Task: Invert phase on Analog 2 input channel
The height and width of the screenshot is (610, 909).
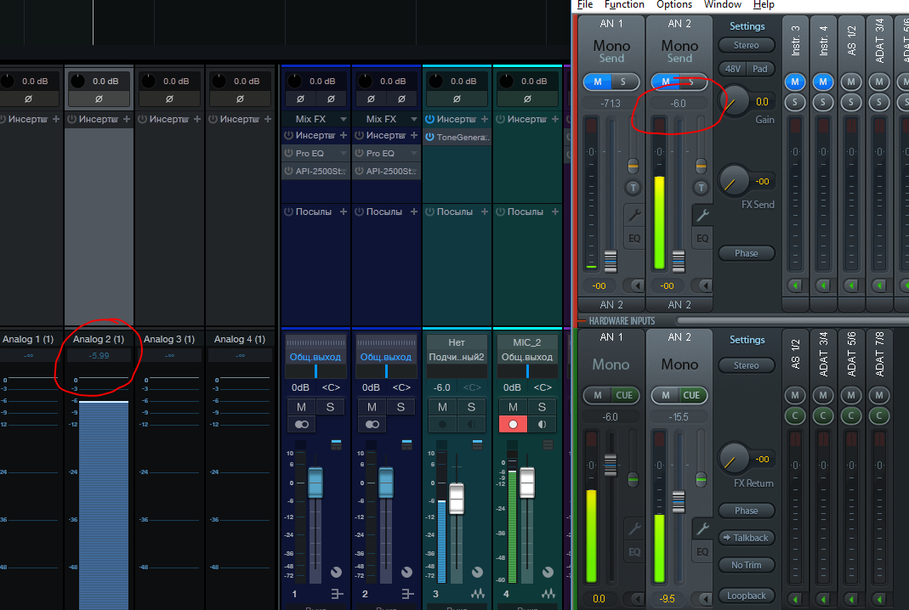Action: coord(99,99)
